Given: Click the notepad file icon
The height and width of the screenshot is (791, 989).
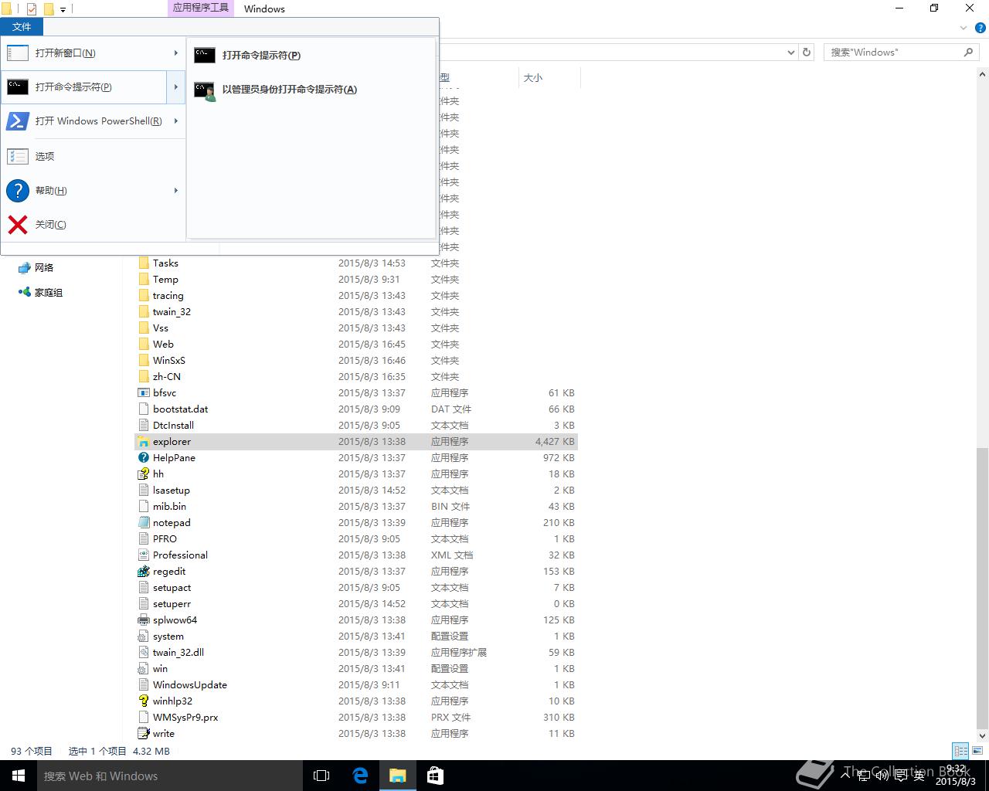Looking at the screenshot, I should (x=143, y=523).
